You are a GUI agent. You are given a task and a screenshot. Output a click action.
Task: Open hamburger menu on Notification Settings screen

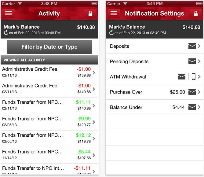[114, 13]
